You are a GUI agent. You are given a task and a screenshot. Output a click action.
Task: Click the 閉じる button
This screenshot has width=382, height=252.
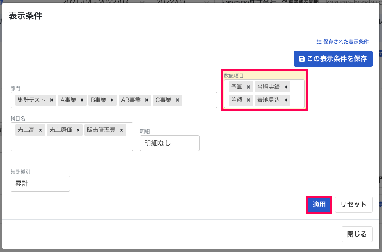(x=357, y=234)
